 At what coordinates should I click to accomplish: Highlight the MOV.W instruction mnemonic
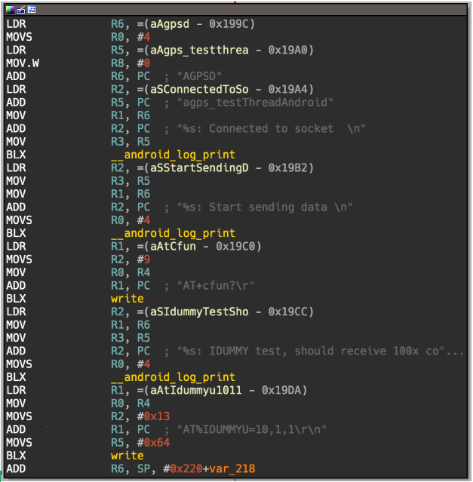(x=21, y=63)
